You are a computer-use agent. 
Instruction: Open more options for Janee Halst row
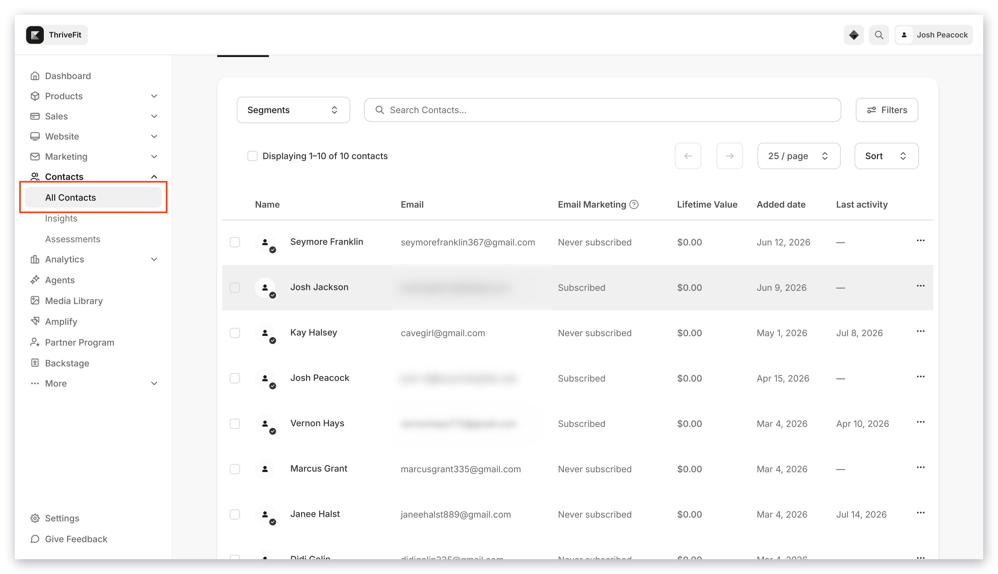coord(920,513)
